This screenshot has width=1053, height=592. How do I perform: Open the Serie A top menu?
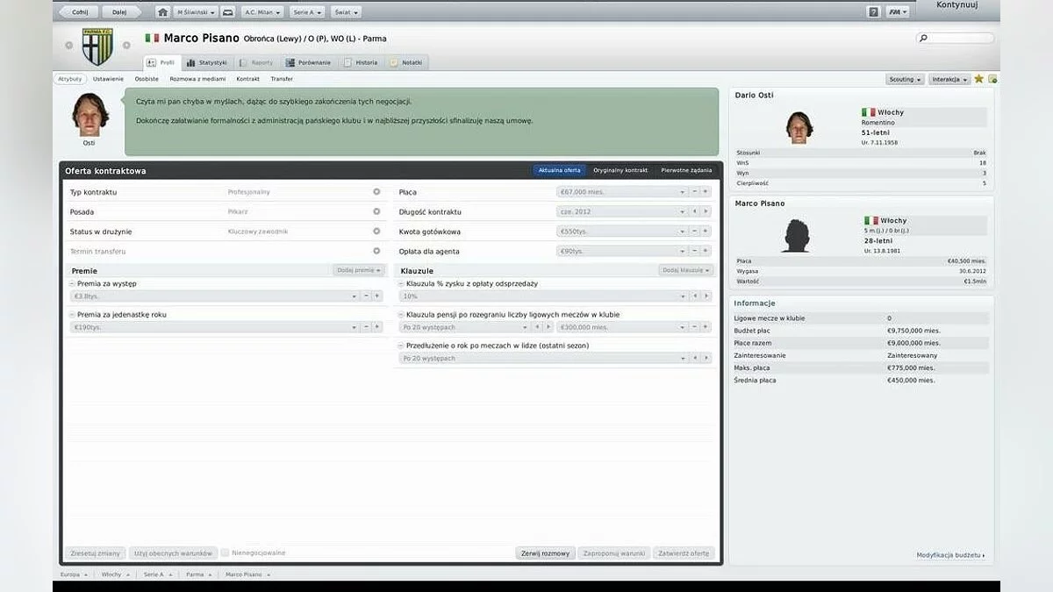coord(306,12)
